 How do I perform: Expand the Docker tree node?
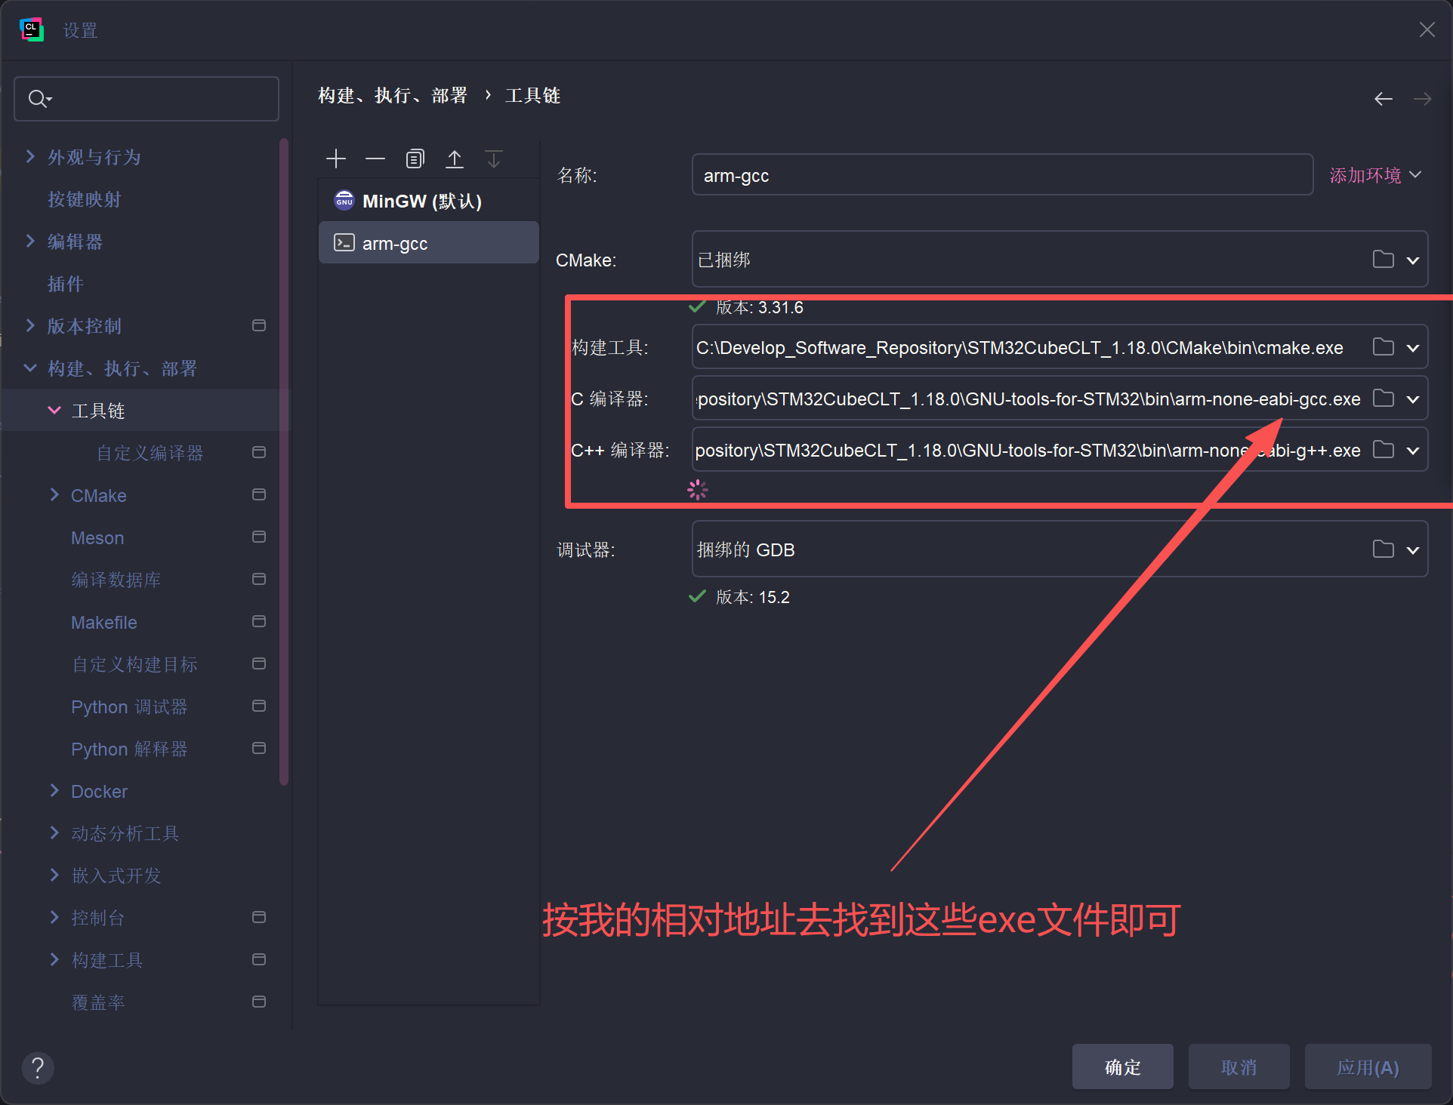(54, 790)
